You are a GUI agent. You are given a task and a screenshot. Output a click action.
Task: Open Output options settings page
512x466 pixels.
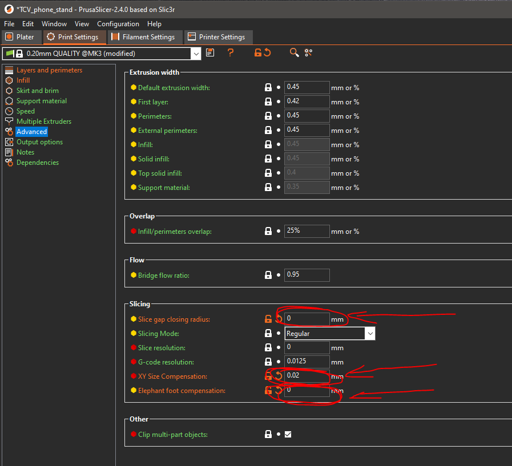tap(39, 142)
